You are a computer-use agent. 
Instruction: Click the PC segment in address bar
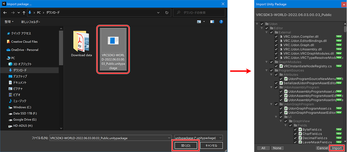click(x=39, y=13)
